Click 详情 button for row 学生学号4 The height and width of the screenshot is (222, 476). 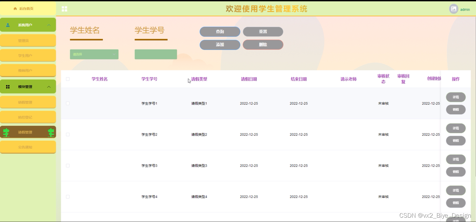(x=456, y=190)
